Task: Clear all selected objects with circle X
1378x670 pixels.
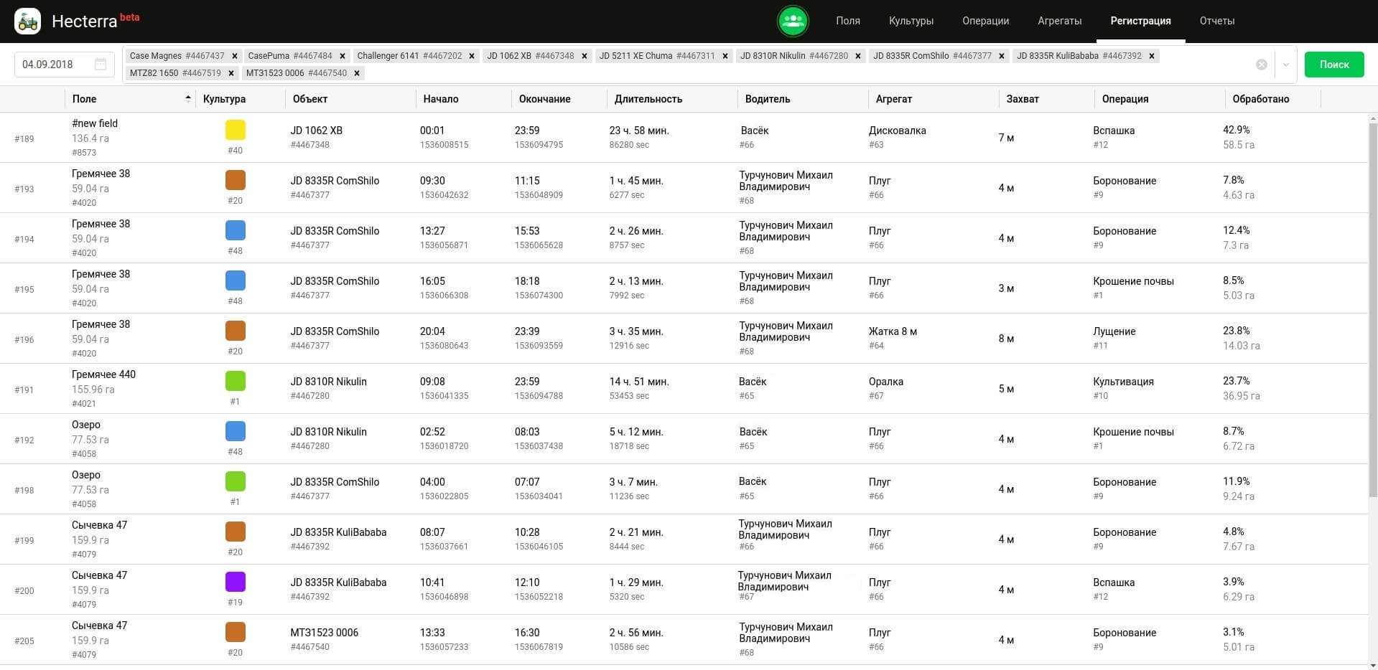Action: point(1261,65)
